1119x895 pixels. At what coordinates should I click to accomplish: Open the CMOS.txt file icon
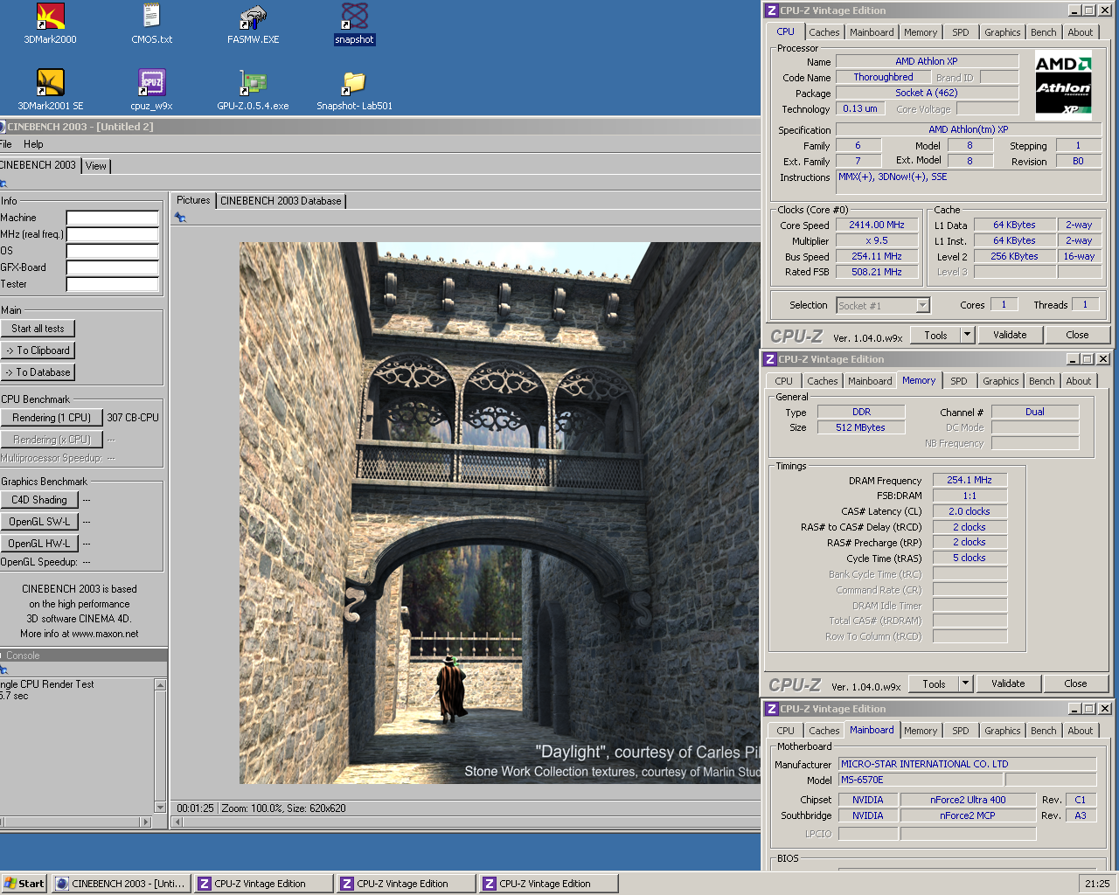[x=151, y=24]
